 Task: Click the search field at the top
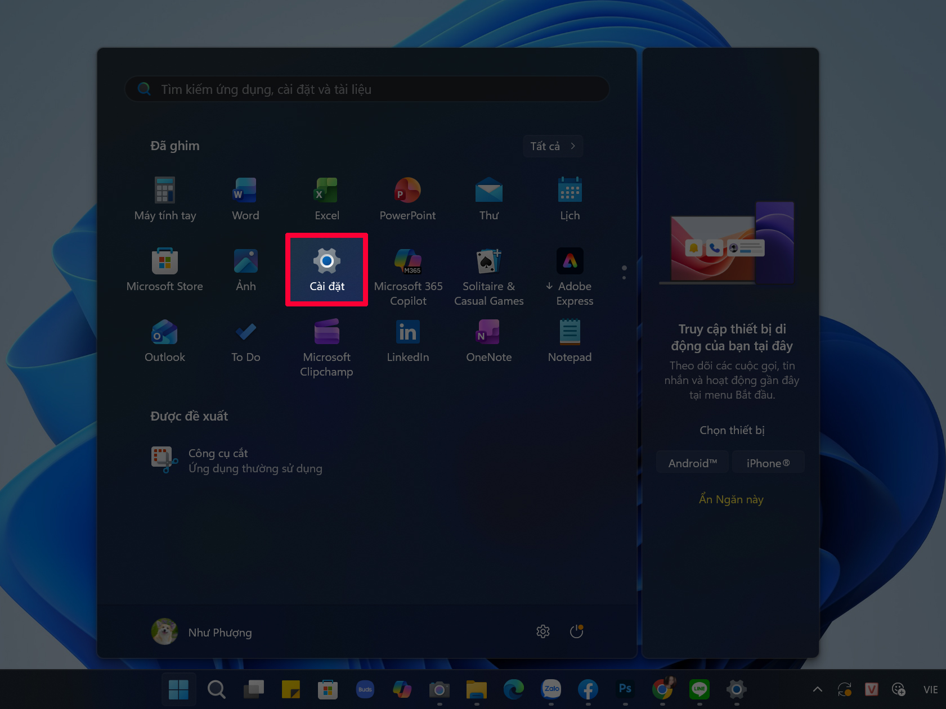[366, 89]
